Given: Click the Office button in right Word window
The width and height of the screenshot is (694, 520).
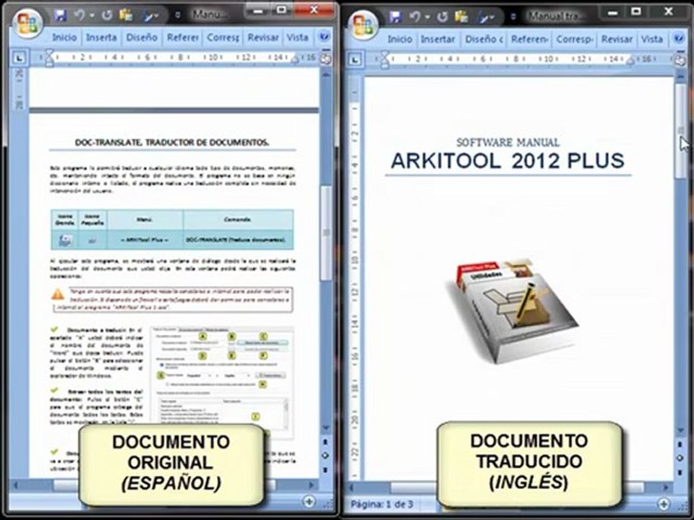Looking at the screenshot, I should [362, 24].
